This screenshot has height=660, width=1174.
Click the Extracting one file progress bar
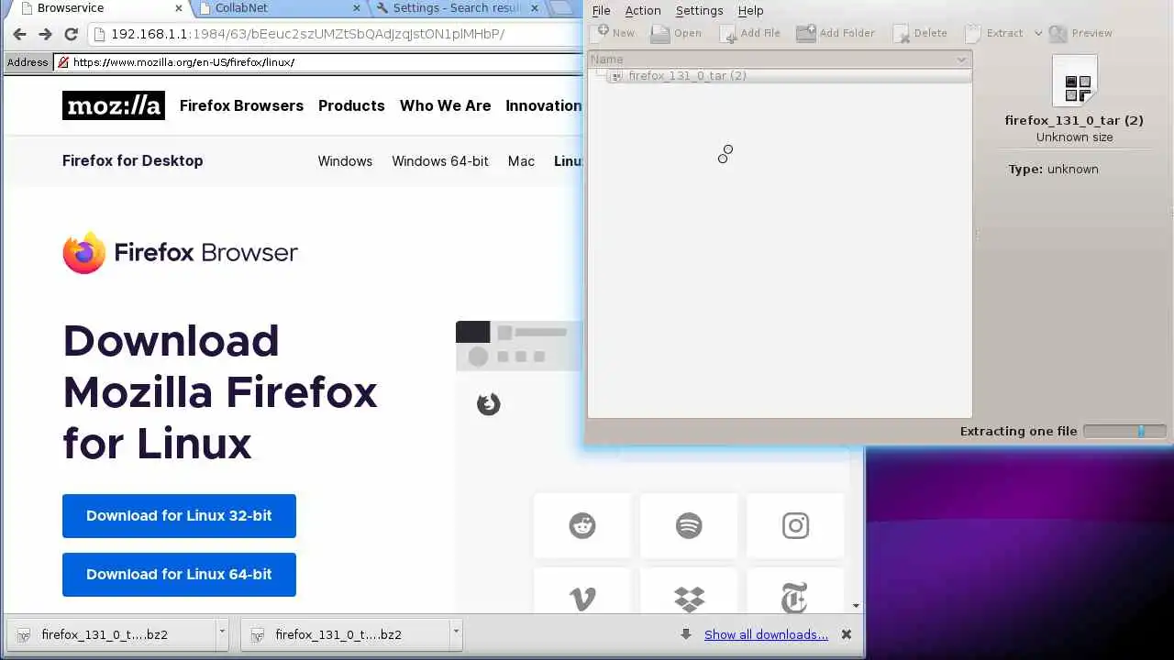tap(1124, 431)
